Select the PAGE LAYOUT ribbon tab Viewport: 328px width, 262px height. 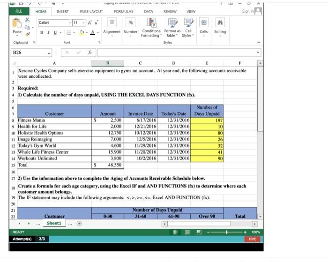[91, 12]
